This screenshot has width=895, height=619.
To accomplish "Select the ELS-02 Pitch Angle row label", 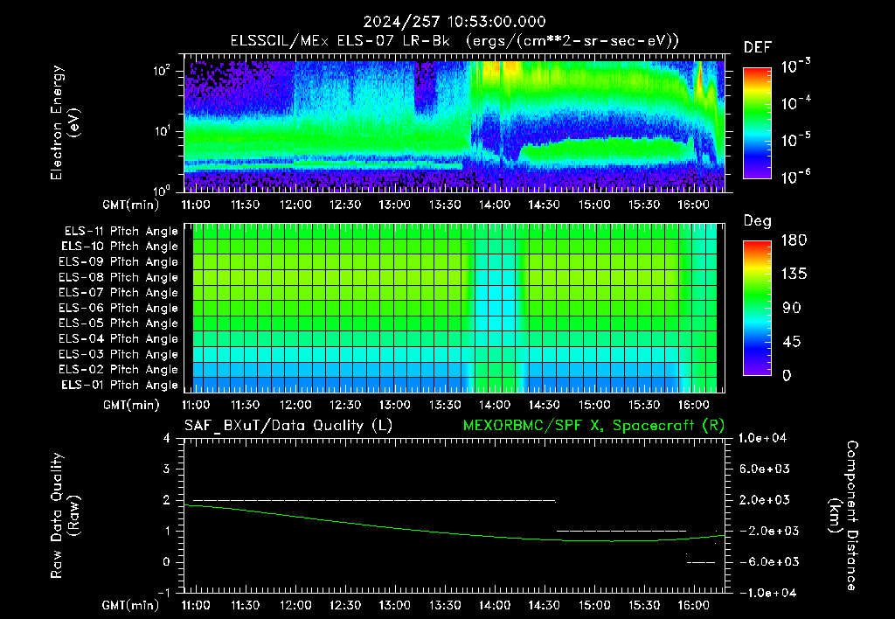I will coord(119,370).
